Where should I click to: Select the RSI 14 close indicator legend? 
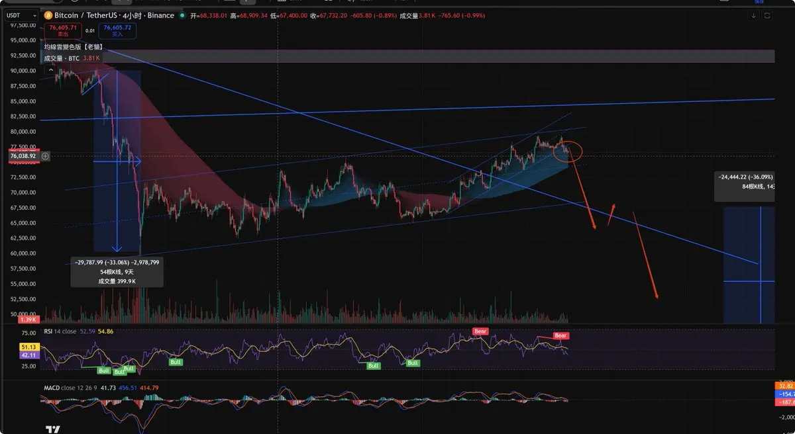(60, 330)
